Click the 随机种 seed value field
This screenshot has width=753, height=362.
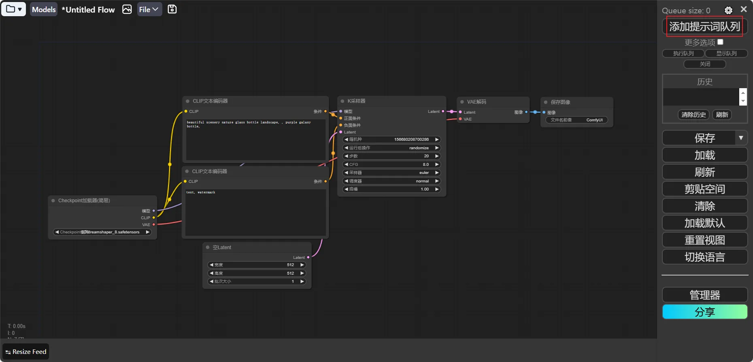pyautogui.click(x=391, y=140)
